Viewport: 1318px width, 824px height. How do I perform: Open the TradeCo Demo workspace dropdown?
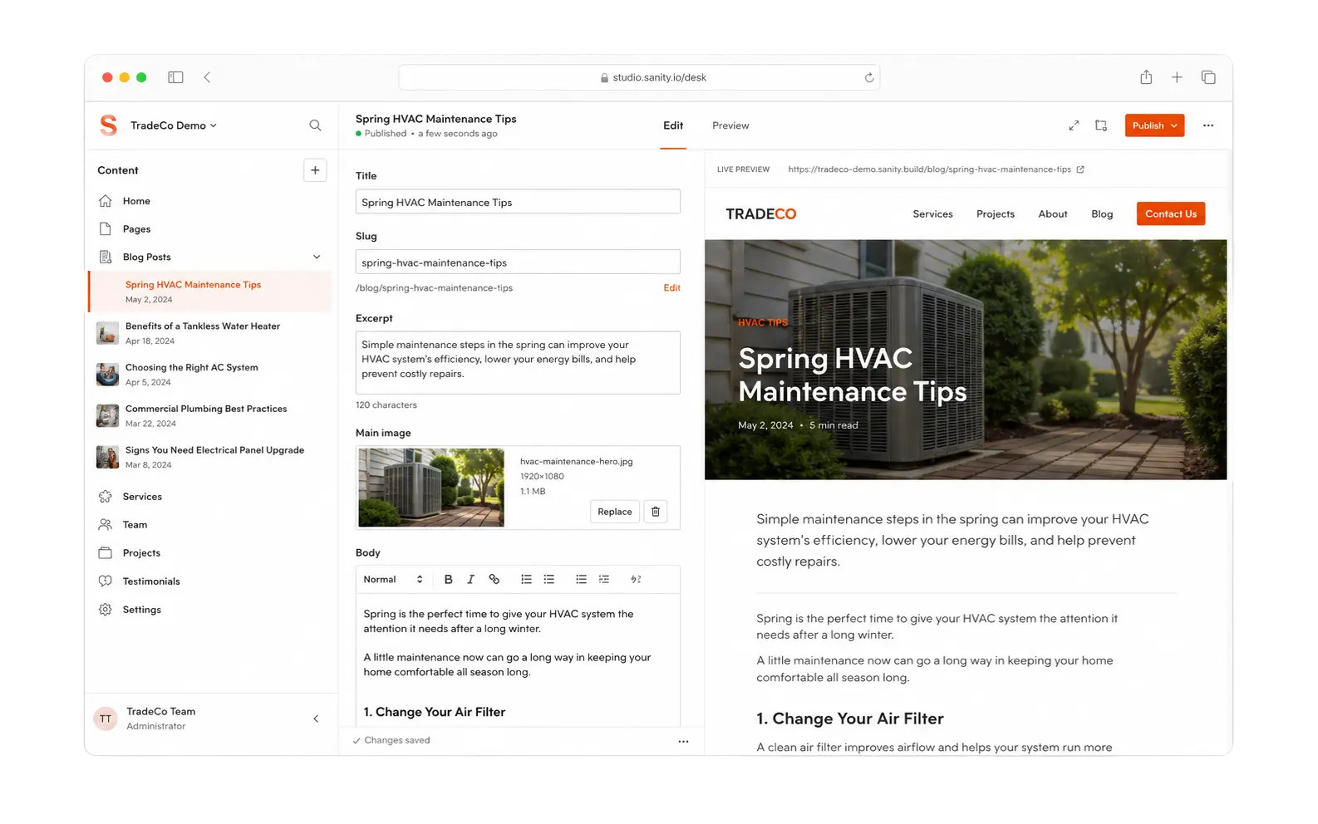tap(173, 125)
